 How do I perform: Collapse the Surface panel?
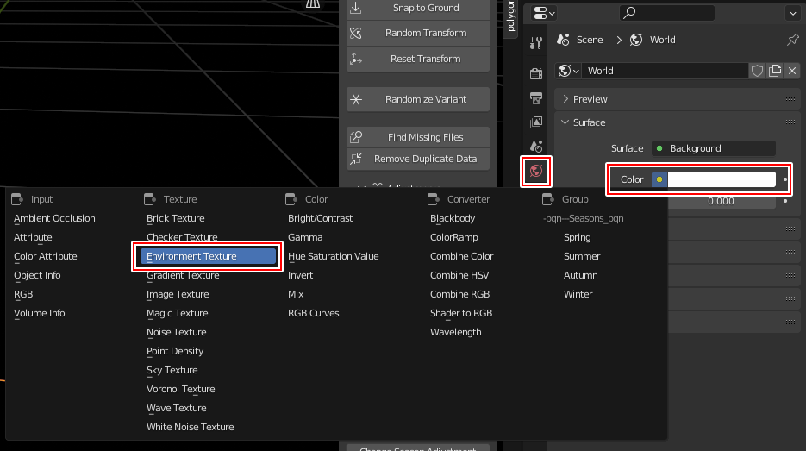click(x=589, y=122)
